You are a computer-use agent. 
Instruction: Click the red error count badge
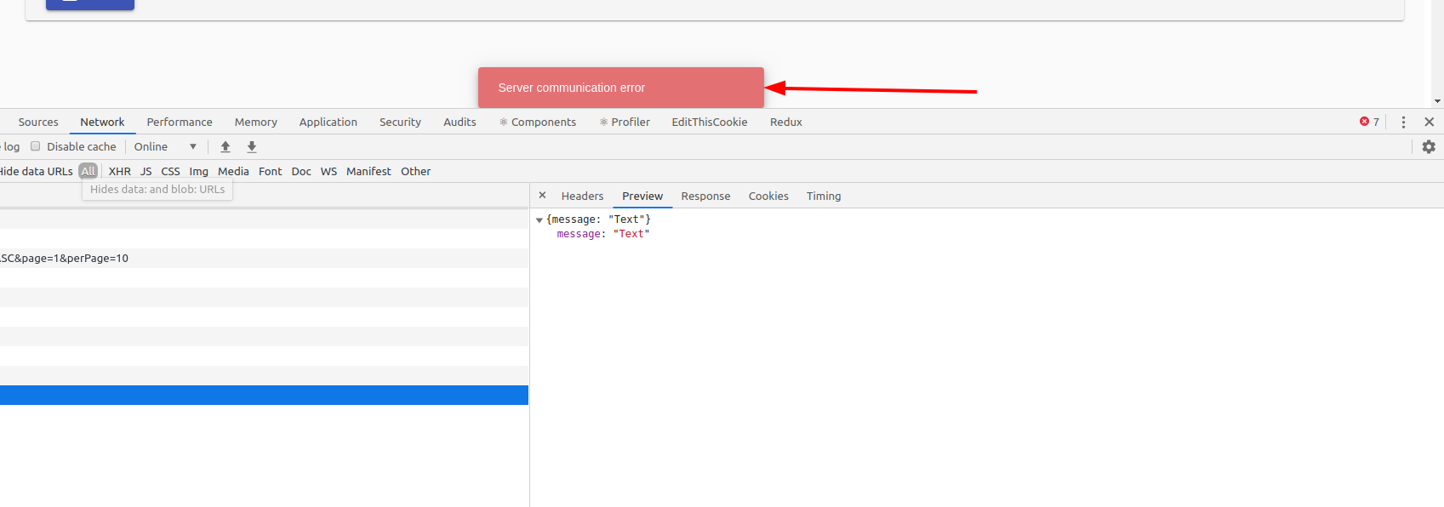click(1369, 122)
